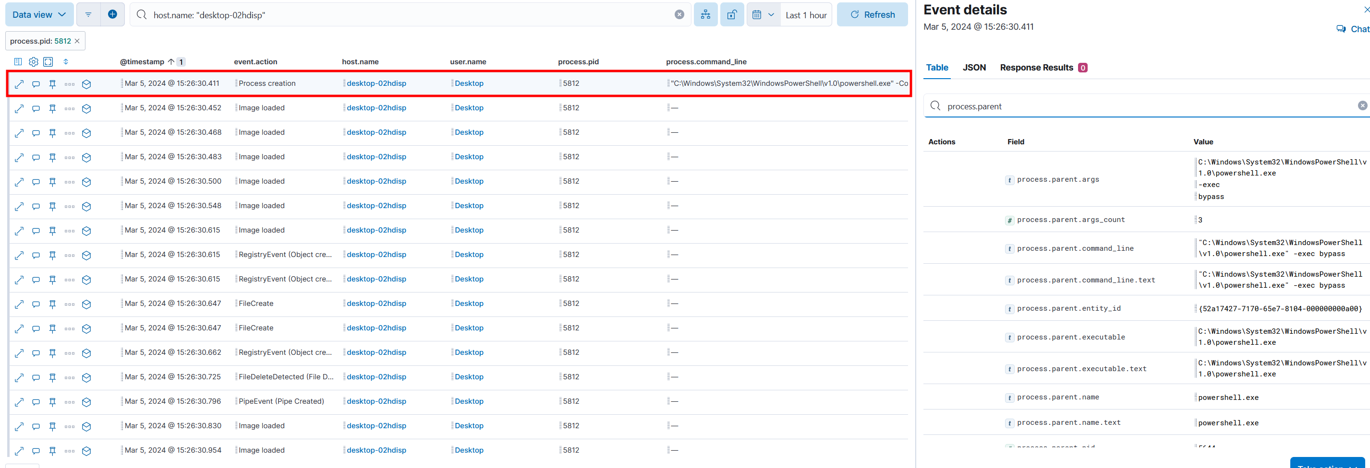Analyze the PipeEvent (Pipe Created) event
The height and width of the screenshot is (468, 1370).
87,402
